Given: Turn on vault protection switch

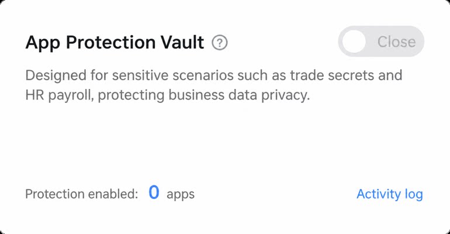Looking at the screenshot, I should (x=381, y=42).
